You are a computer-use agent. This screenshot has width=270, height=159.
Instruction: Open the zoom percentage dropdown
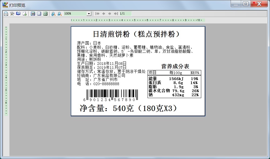tap(89, 13)
